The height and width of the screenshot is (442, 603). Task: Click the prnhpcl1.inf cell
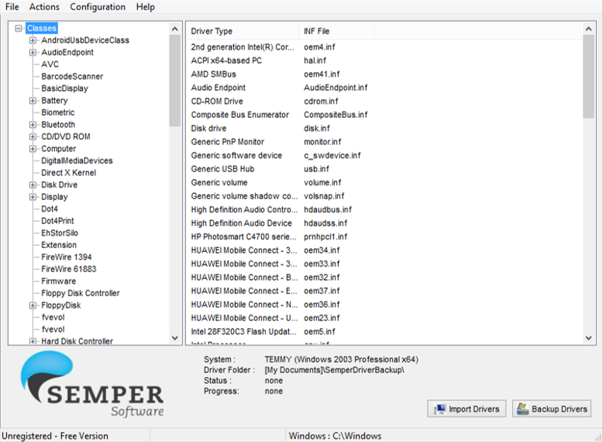coord(326,237)
